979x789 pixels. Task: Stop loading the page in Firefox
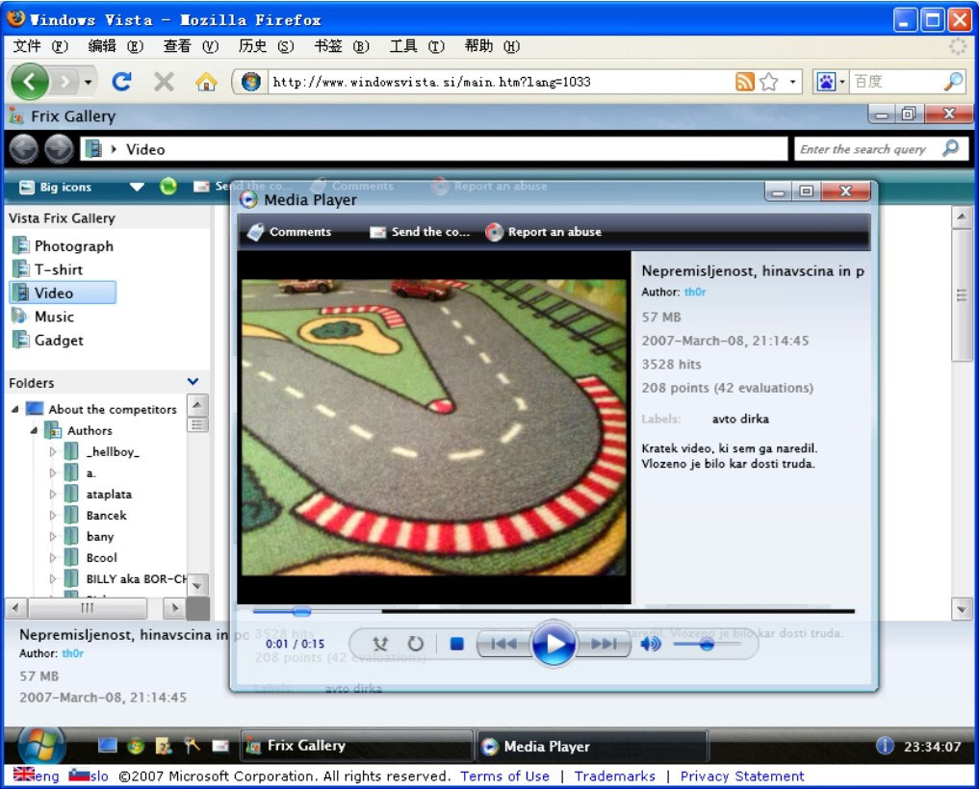pyautogui.click(x=164, y=82)
